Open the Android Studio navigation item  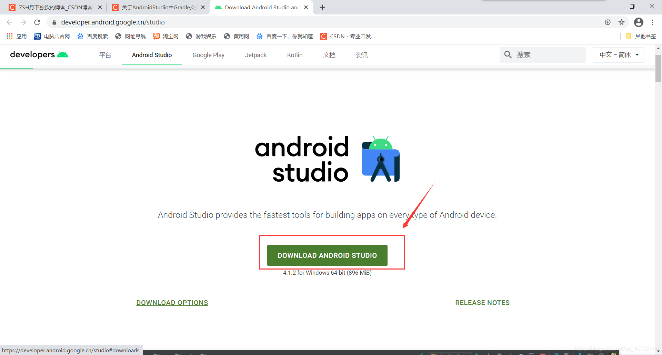[152, 55]
